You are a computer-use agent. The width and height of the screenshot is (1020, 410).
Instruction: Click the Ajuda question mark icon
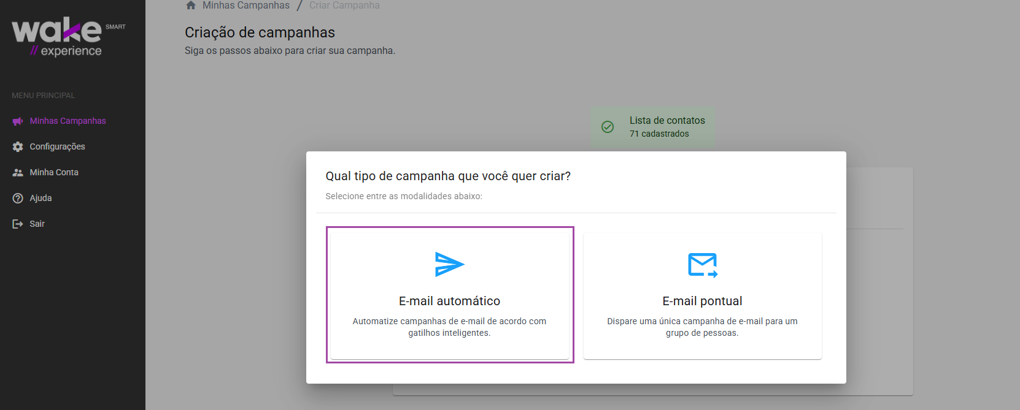click(18, 199)
